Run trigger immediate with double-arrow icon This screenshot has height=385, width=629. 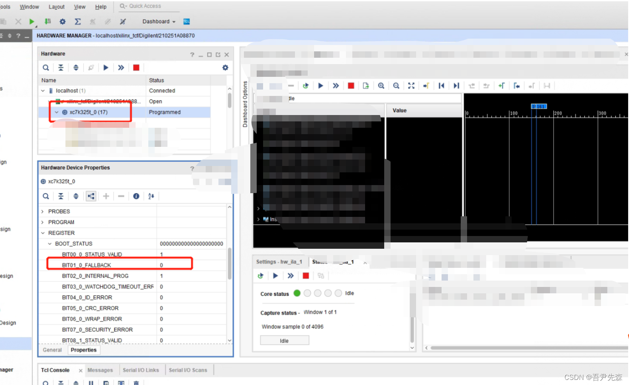tap(336, 85)
